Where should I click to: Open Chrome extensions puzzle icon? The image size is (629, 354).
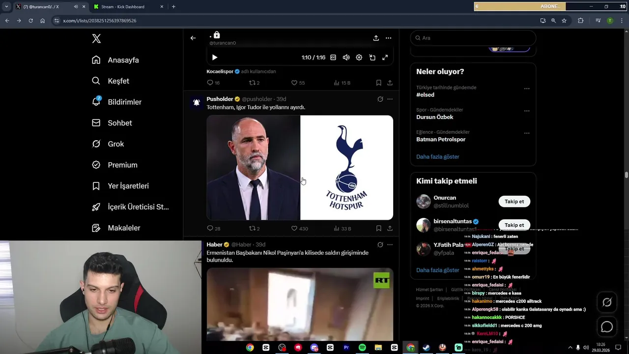581,21
